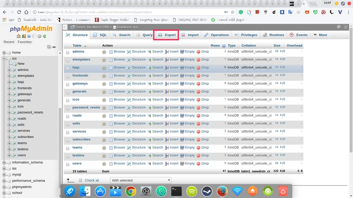The height and width of the screenshot is (198, 353).
Task: Expand the performance_schema database node
Action: click(x=4, y=181)
